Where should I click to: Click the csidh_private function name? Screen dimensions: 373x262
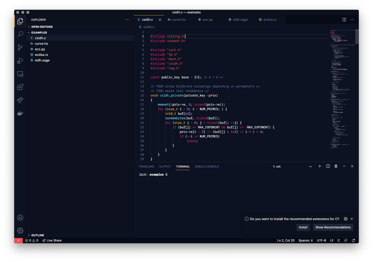coord(171,96)
